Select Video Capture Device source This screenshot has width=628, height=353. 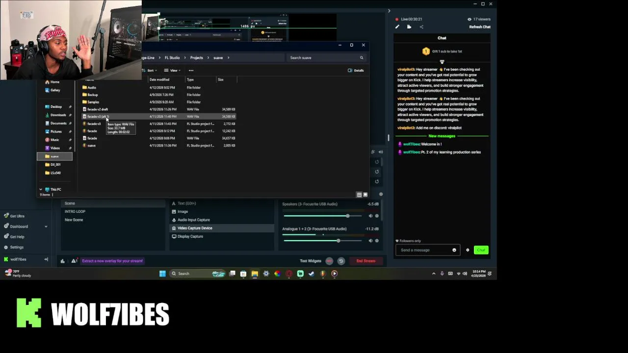222,228
